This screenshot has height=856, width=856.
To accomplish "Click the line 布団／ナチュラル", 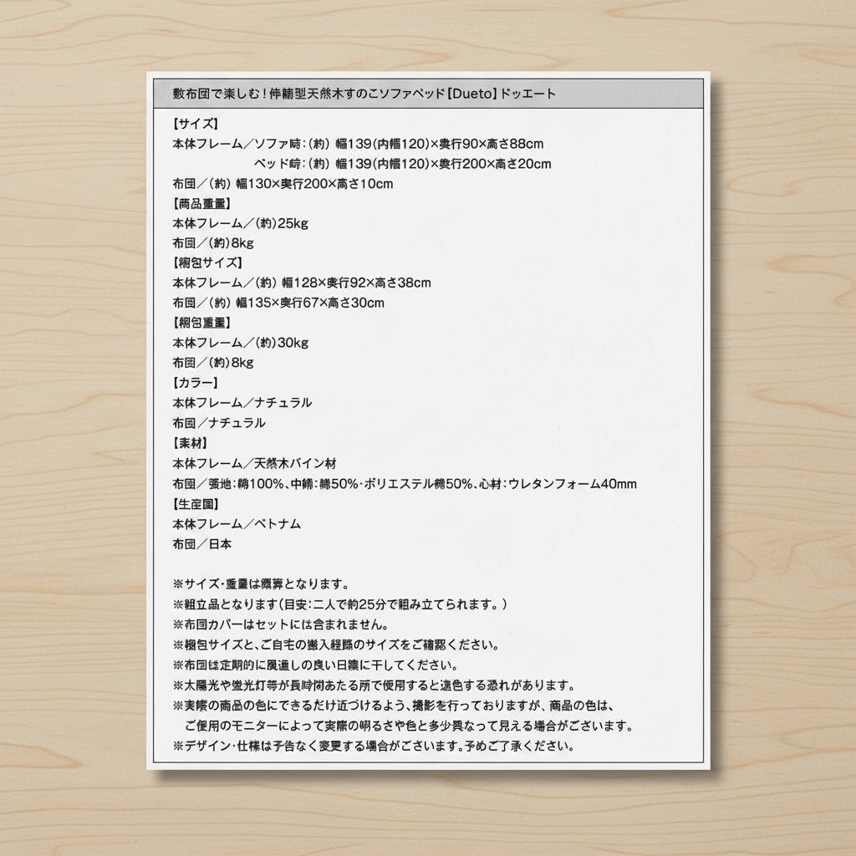I will [x=219, y=423].
